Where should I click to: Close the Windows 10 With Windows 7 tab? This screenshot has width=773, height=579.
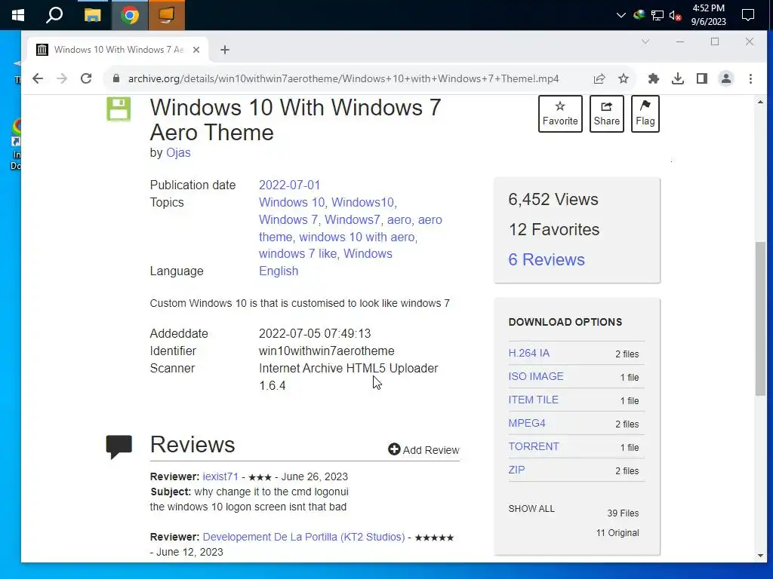196,50
